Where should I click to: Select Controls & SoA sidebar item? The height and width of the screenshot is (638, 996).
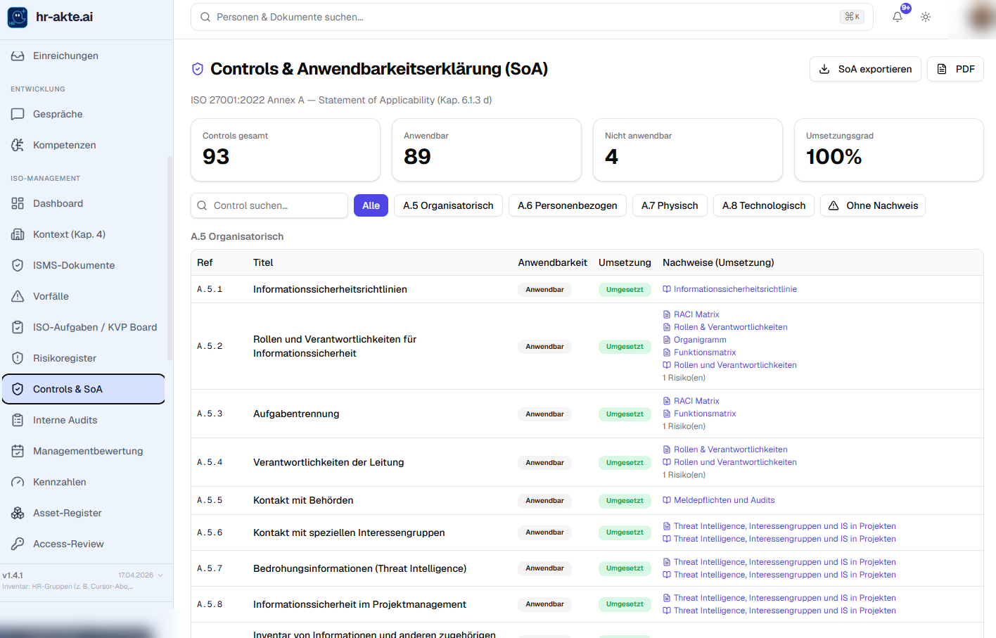84,389
